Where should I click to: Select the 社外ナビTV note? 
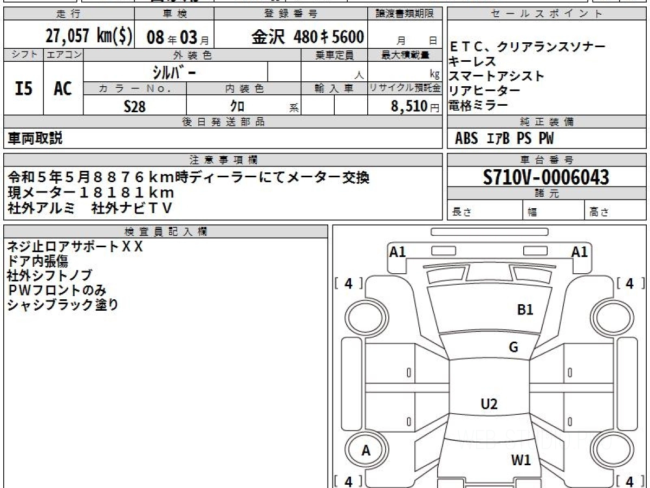tap(132, 208)
